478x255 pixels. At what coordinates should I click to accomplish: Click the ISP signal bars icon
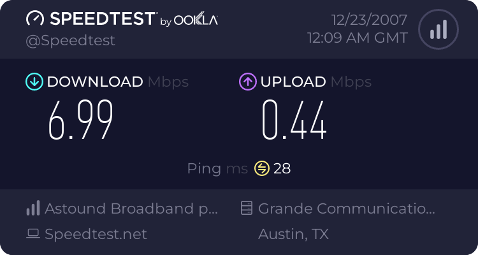click(x=33, y=208)
